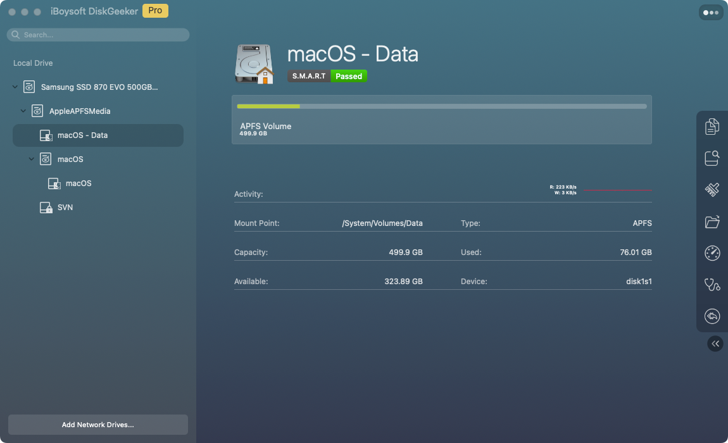Open the restore/revert arrow icon
The width and height of the screenshot is (728, 443).
(712, 316)
